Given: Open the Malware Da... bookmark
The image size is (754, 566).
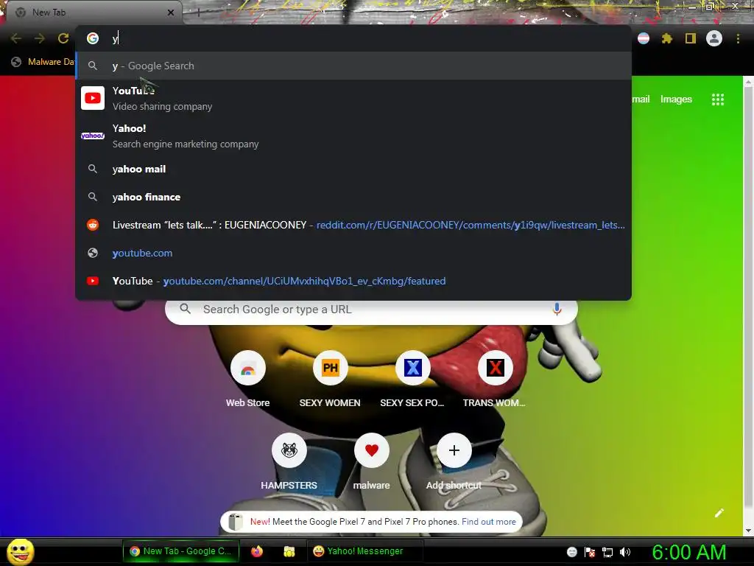Looking at the screenshot, I should pos(43,62).
